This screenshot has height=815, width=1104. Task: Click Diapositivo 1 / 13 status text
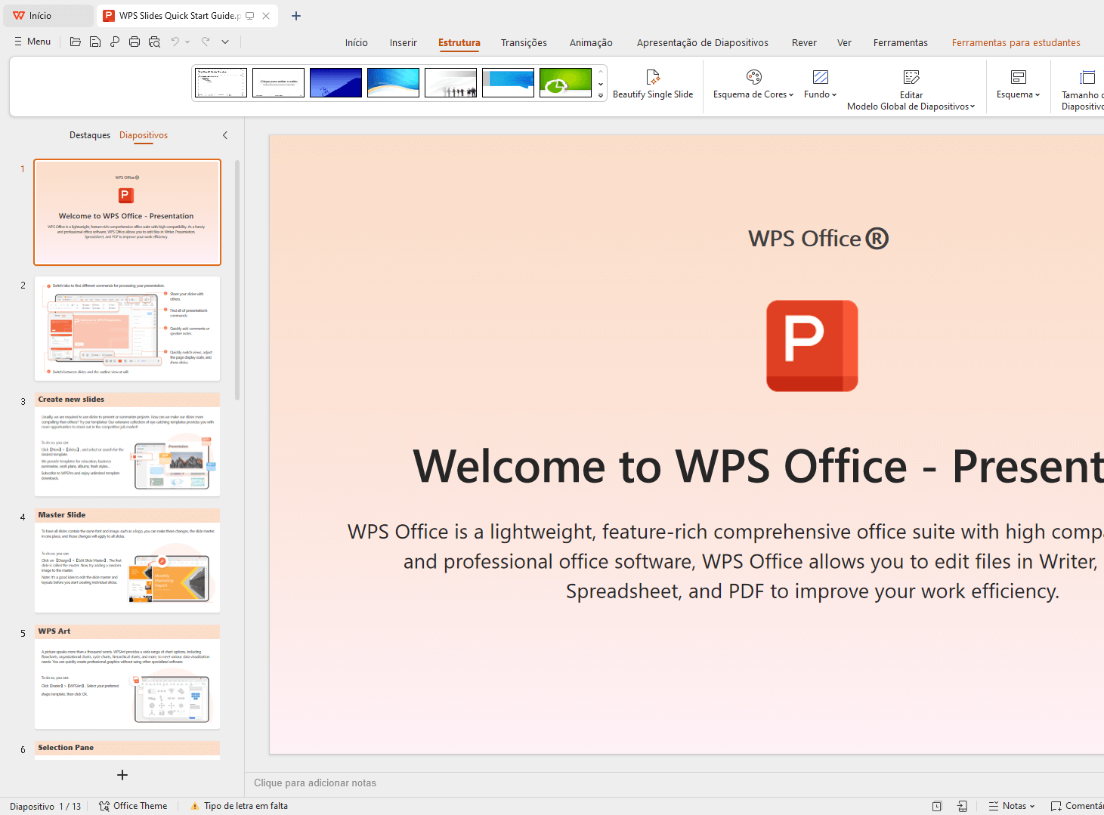click(x=45, y=806)
